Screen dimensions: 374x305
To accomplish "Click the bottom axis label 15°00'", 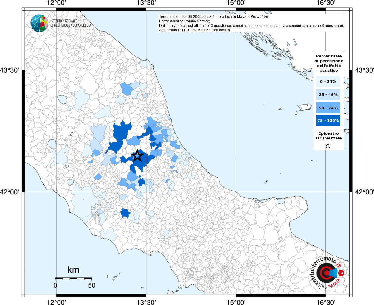I will point(236,302).
